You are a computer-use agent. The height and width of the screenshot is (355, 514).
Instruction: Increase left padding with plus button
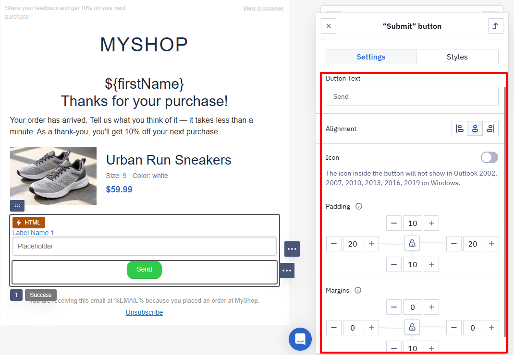click(x=371, y=244)
